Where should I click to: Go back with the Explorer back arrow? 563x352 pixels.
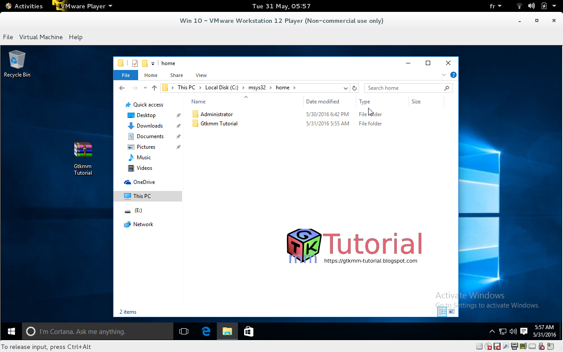point(122,88)
